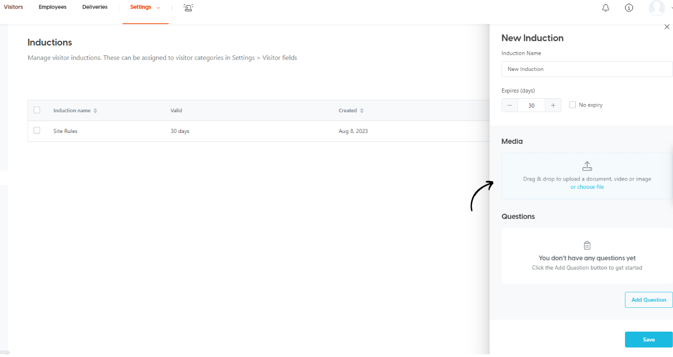Decrease Expires days with the minus control
Image resolution: width=673 pixels, height=357 pixels.
pyautogui.click(x=509, y=105)
